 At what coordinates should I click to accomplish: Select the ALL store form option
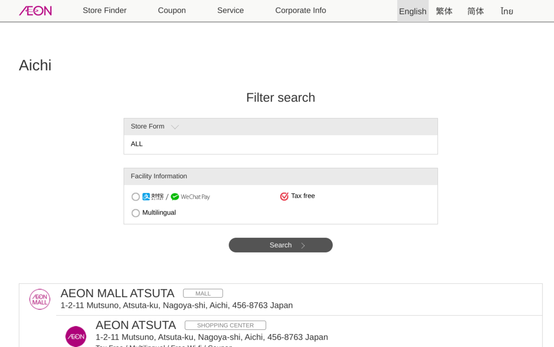(137, 144)
